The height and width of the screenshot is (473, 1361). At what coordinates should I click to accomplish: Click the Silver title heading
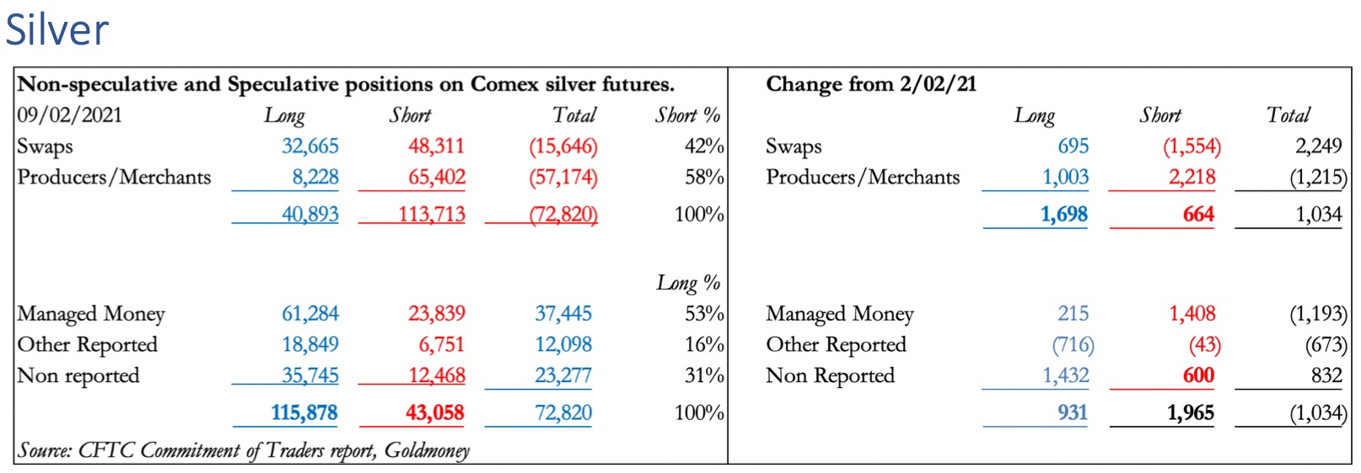coord(56,29)
